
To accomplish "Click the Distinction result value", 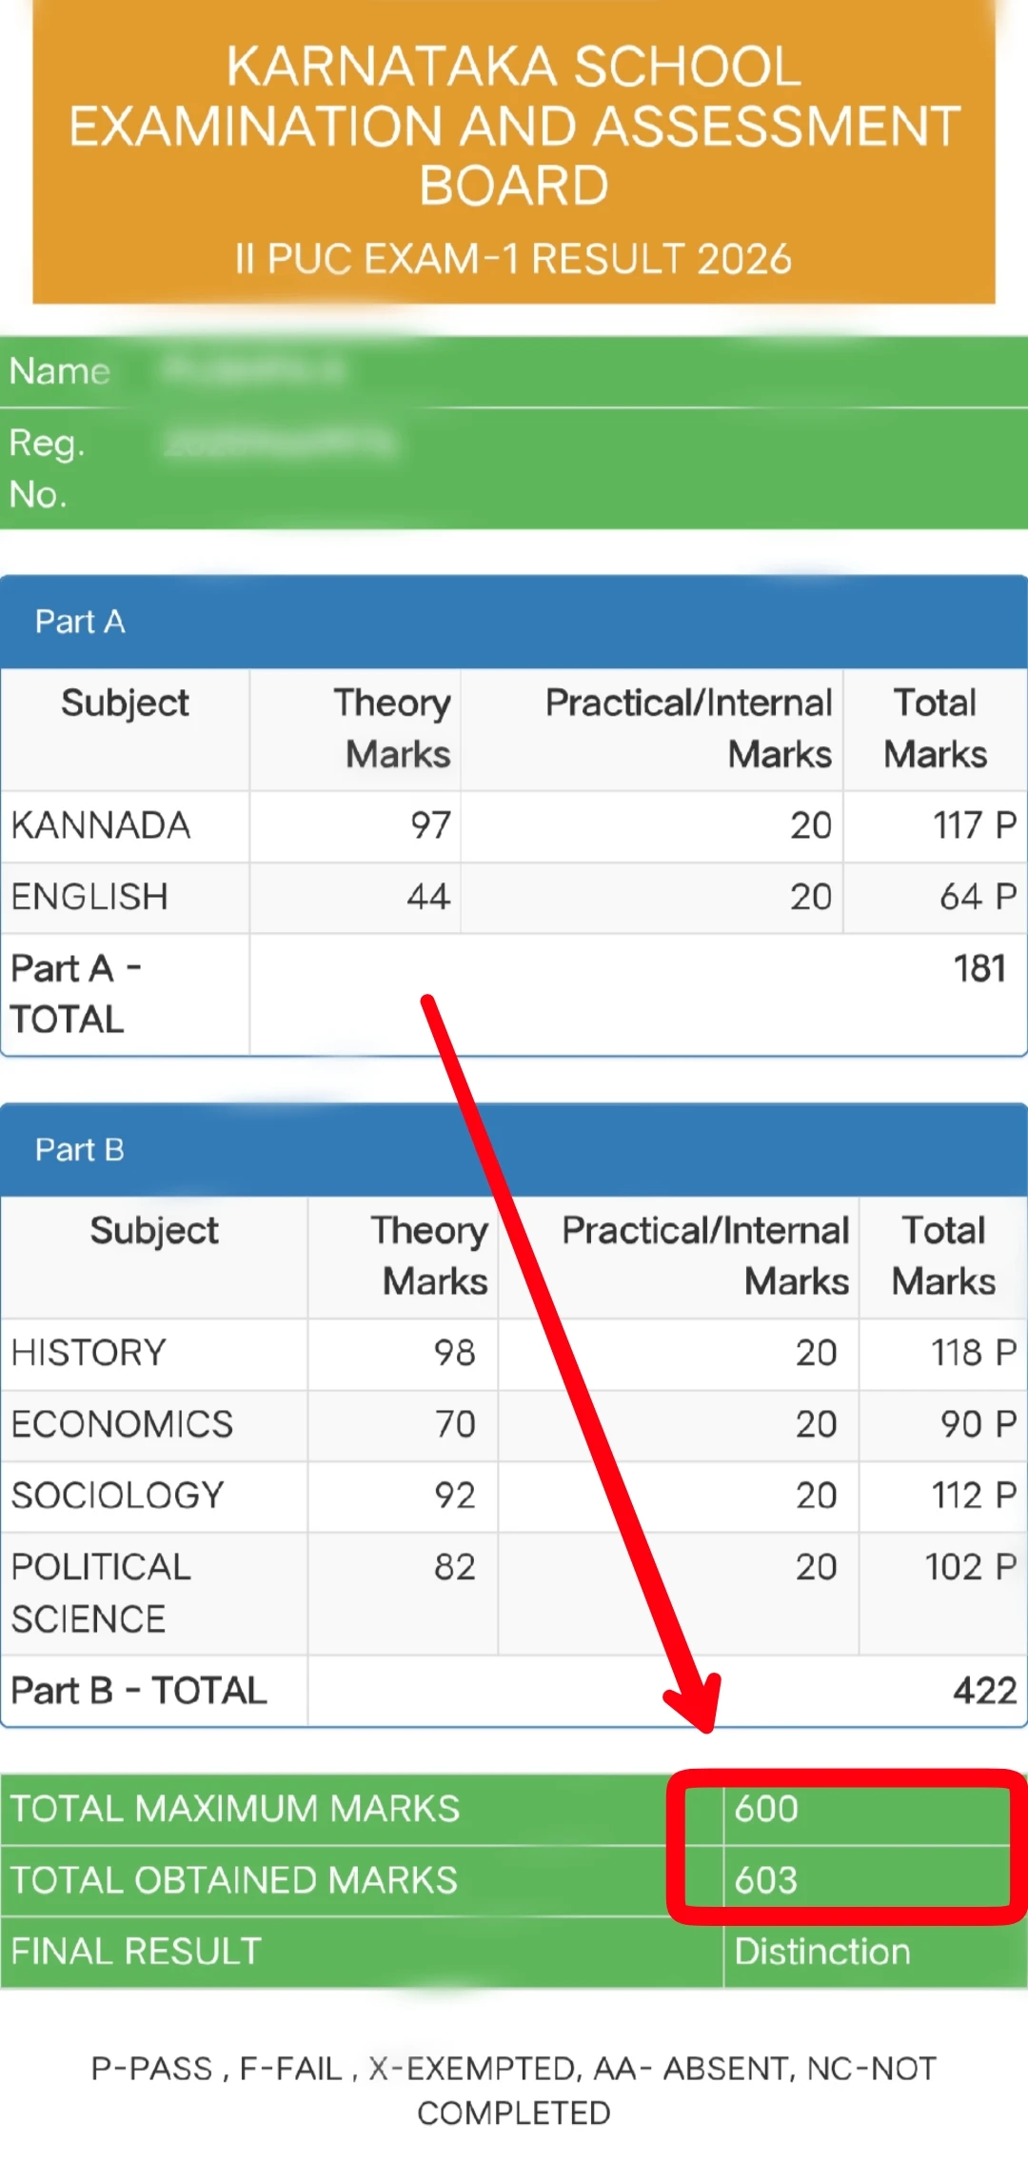I will coord(822,1952).
